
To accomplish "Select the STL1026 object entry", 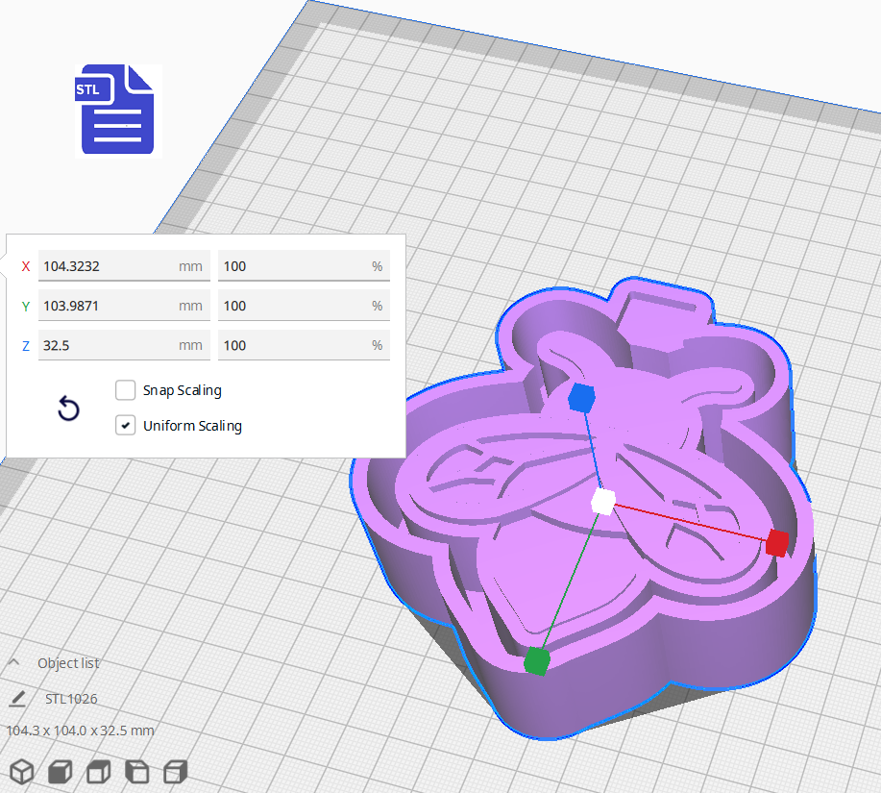I will coord(72,699).
